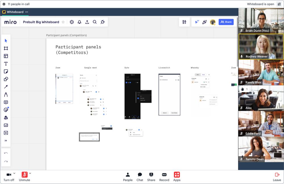Select the Sticky note tool
The height and width of the screenshot is (184, 284).
coord(6,71)
